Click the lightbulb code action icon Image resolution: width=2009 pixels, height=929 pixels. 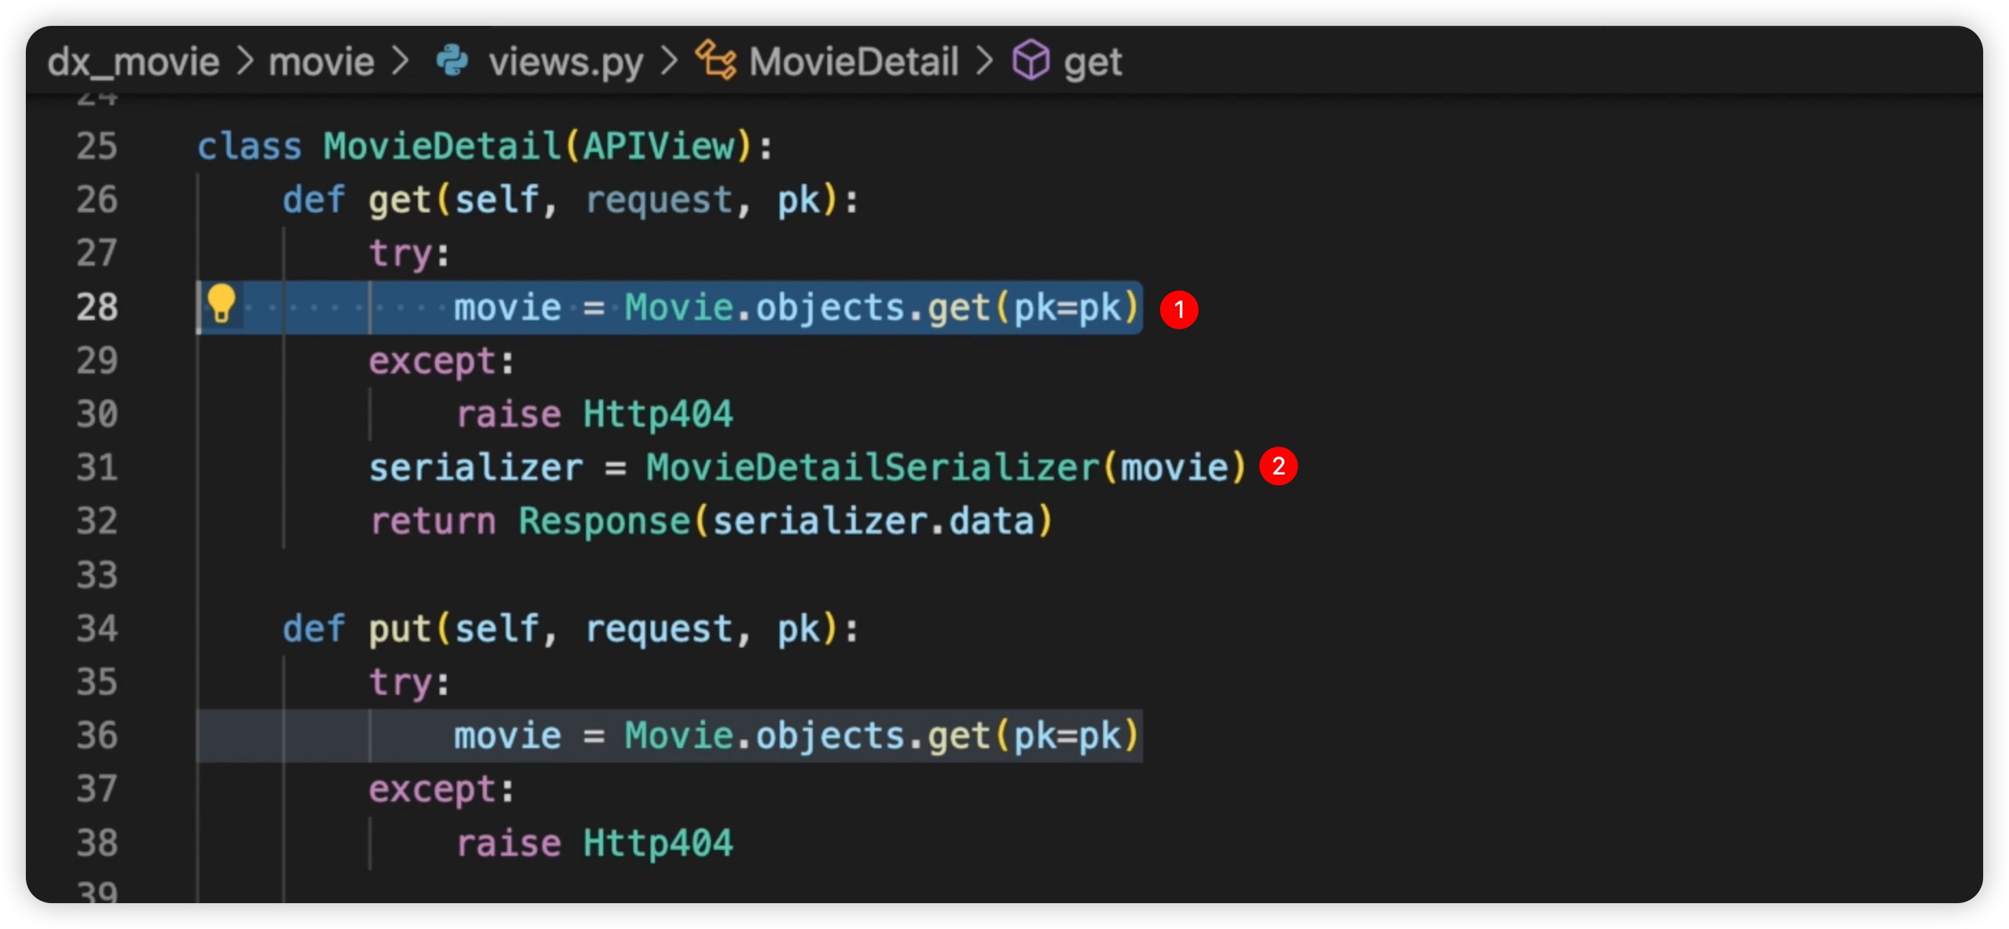pyautogui.click(x=220, y=304)
